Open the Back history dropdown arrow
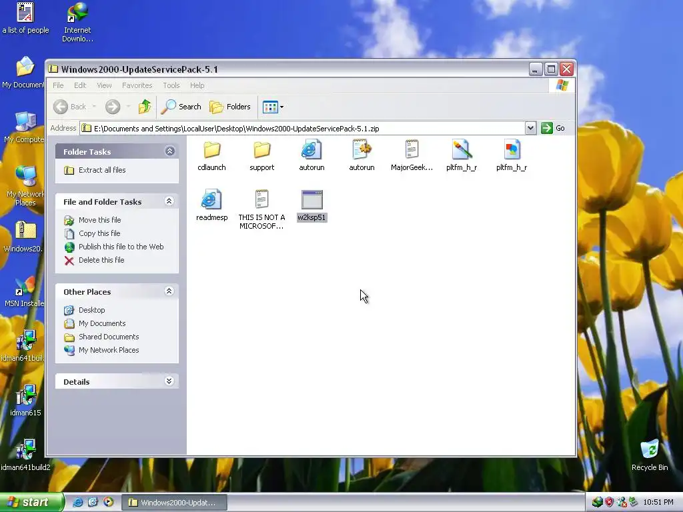683x512 pixels. pos(94,107)
